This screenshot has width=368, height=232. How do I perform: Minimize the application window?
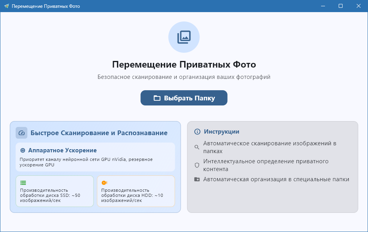click(x=322, y=6)
